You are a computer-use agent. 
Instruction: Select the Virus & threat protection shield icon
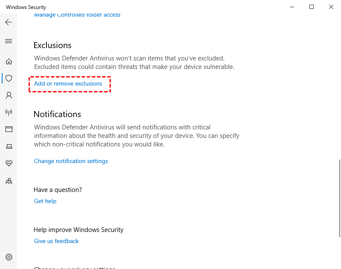pos(9,78)
